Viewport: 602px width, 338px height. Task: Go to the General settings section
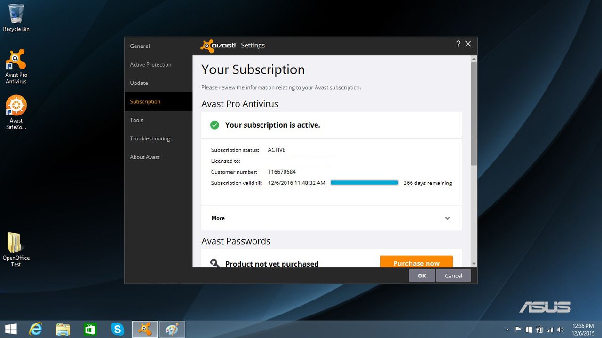pyautogui.click(x=158, y=46)
